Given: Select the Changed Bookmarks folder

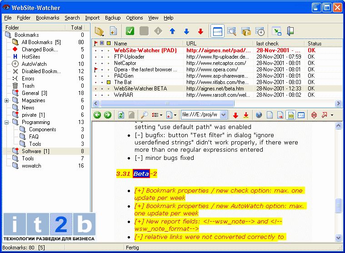Looking at the screenshot, I should click(x=40, y=50).
